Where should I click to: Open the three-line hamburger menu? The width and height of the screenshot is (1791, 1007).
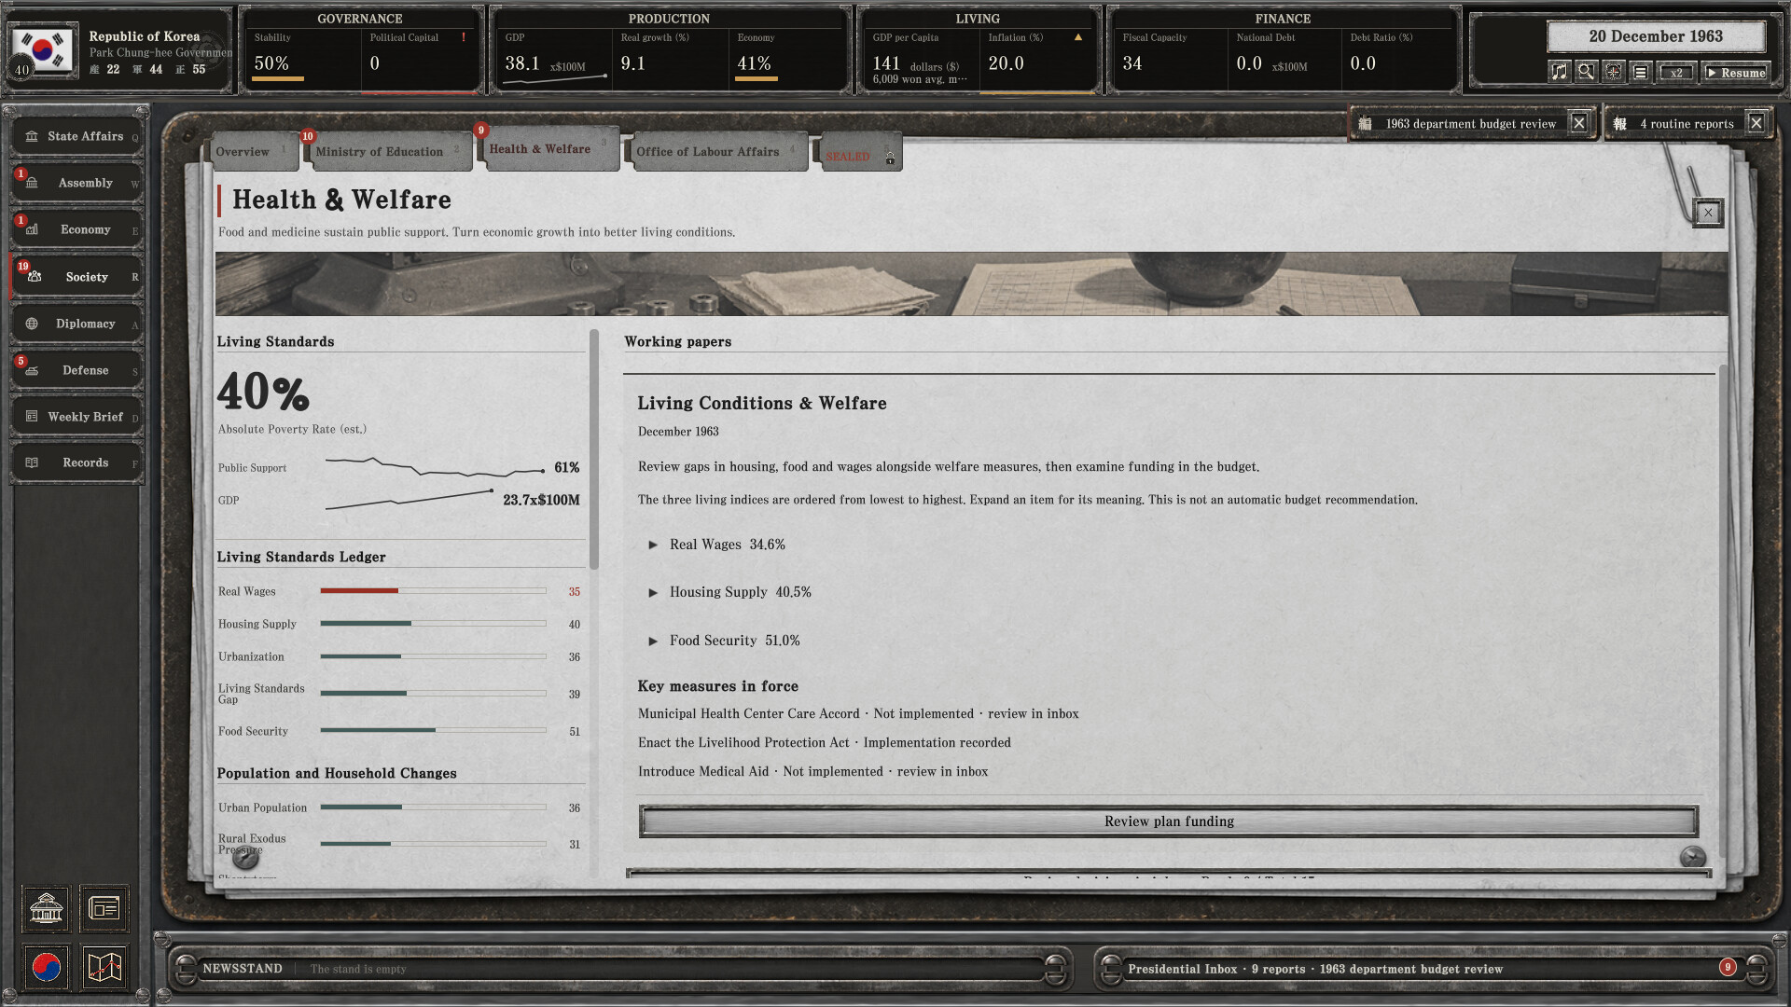1640,72
